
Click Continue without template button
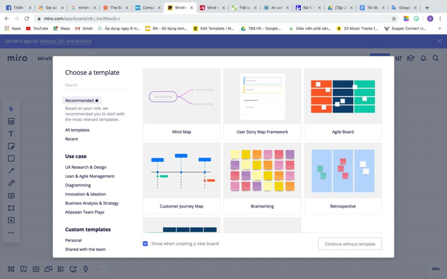point(350,244)
